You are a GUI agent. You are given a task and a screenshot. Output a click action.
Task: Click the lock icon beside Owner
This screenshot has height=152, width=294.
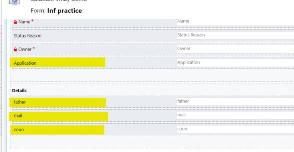(15, 49)
